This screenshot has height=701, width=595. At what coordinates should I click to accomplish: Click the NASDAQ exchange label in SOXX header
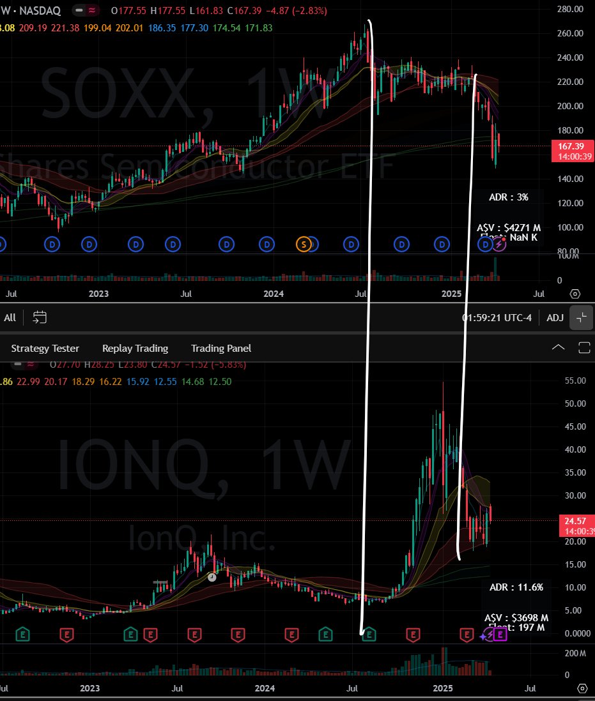click(40, 11)
